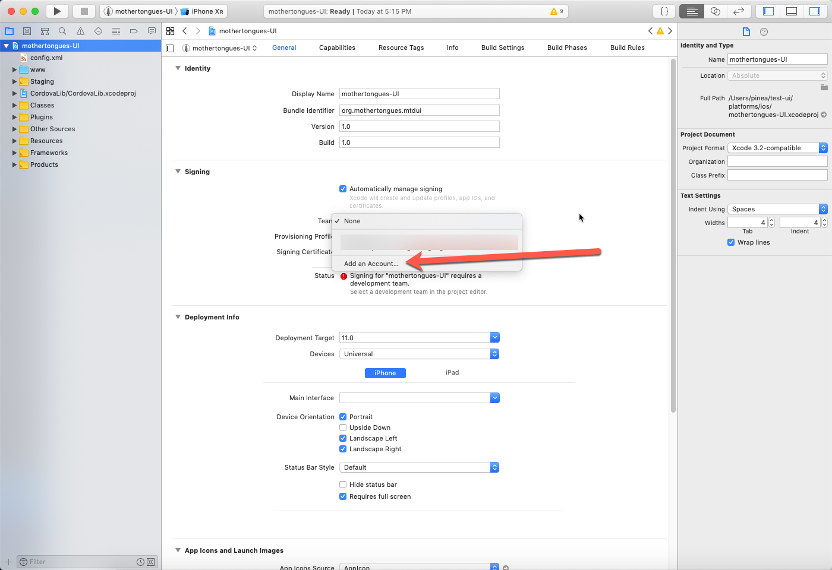This screenshot has width=832, height=570.
Task: Open the Debug navigator
Action: [116, 31]
